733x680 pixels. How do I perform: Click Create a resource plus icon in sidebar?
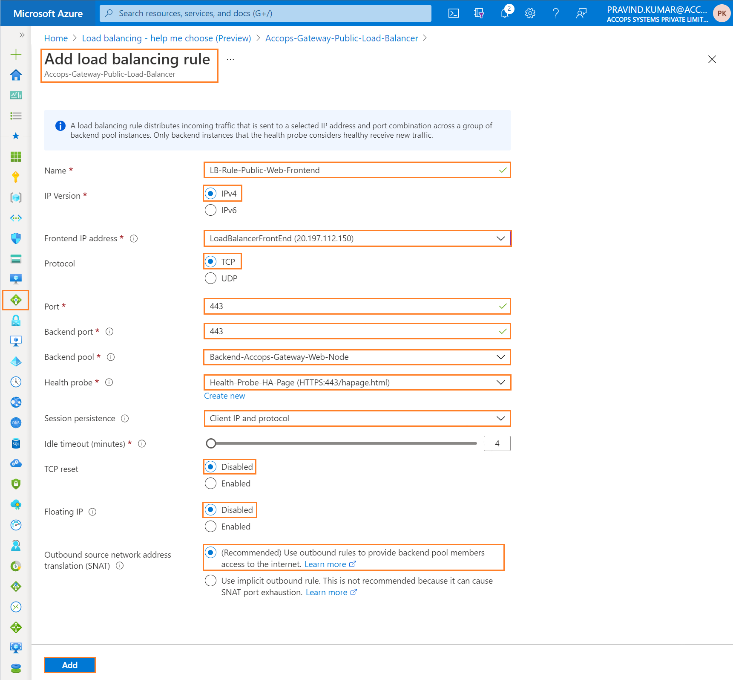coord(16,54)
